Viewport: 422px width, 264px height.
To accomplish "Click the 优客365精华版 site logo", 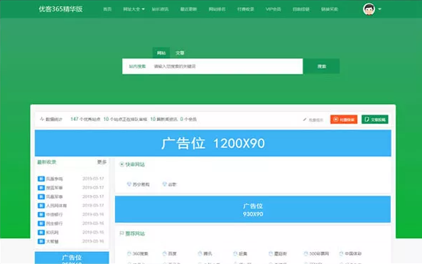I will tap(60, 9).
